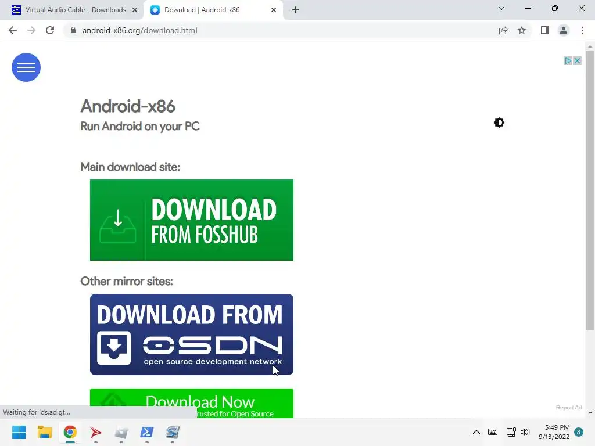Click the AdChoices triangle icon
The image size is (595, 446).
pyautogui.click(x=568, y=60)
